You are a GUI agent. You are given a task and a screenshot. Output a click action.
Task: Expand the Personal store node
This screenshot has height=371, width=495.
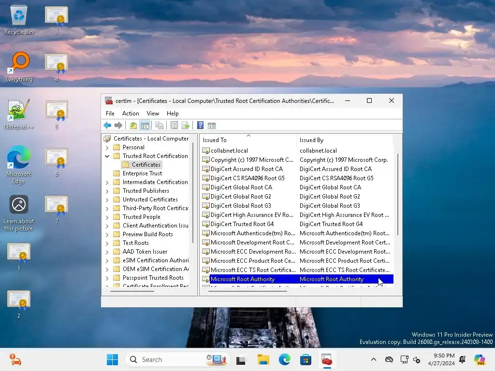[x=107, y=147]
